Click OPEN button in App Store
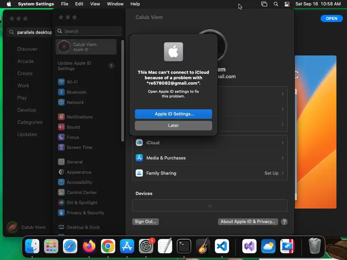This screenshot has width=347, height=260. 331,19
